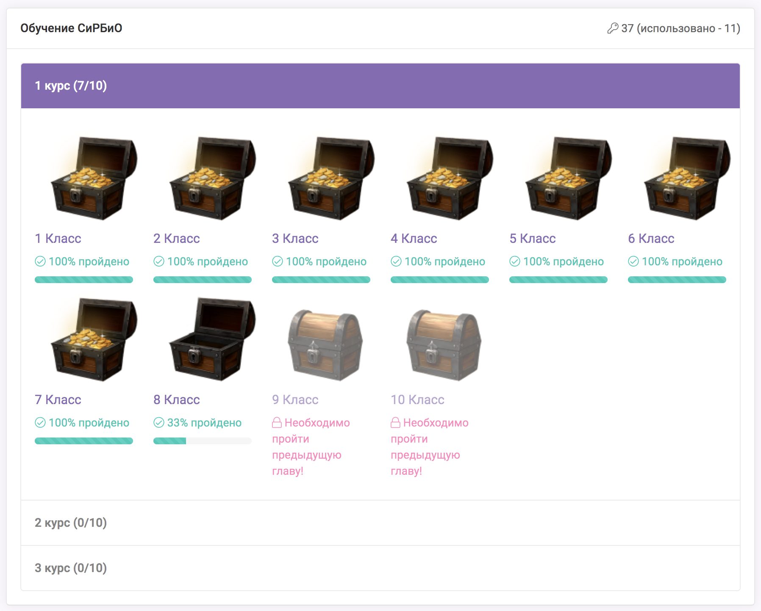Click the key icon next to 37
The height and width of the screenshot is (611, 761).
[x=612, y=28]
